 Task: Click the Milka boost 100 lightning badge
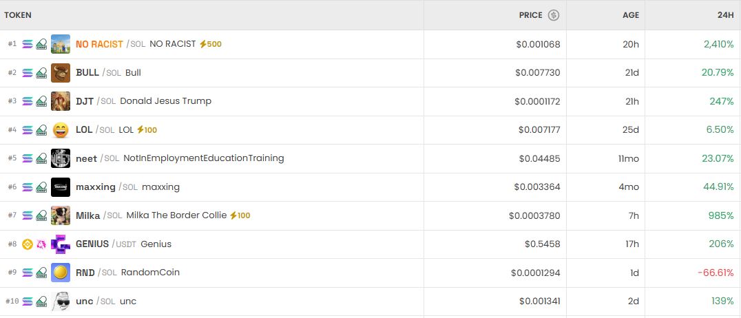point(240,215)
